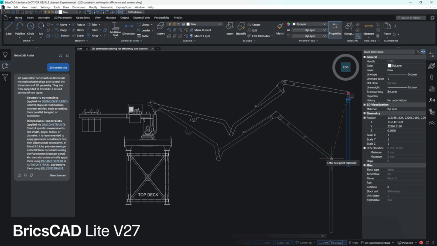Screen dimensions: 437x246
Task: Open the Layers panel button
Action: (160, 29)
